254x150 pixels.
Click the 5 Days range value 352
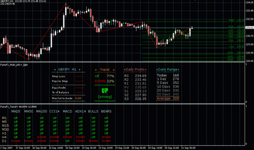coord(176,83)
